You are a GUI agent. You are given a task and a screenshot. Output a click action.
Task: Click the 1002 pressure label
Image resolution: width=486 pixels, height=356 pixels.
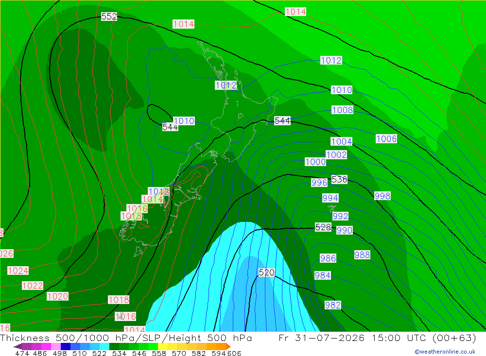[336, 154]
